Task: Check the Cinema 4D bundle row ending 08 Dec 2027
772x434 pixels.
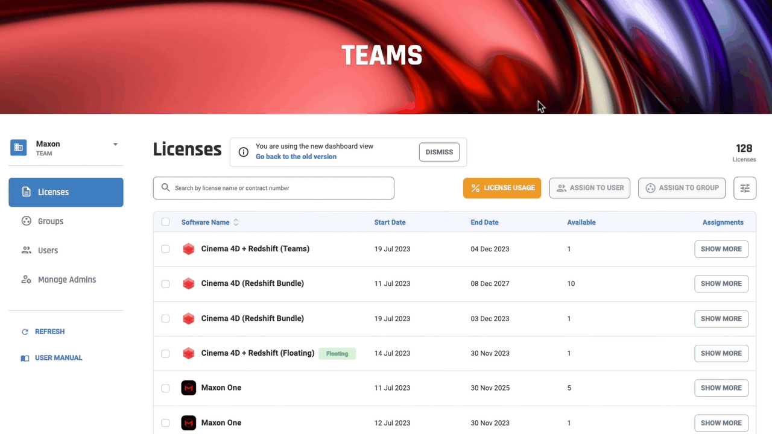Action: pyautogui.click(x=165, y=284)
